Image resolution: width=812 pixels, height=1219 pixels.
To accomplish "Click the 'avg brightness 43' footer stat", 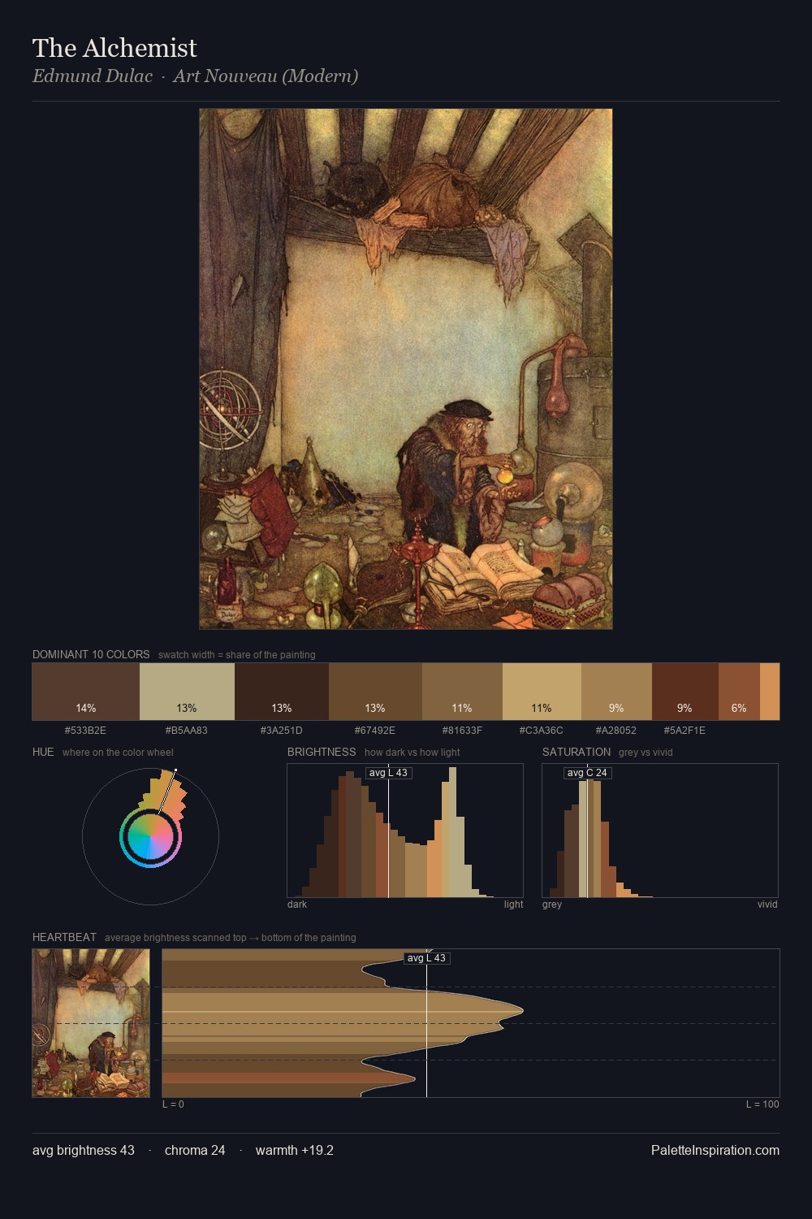I will pos(84,1150).
